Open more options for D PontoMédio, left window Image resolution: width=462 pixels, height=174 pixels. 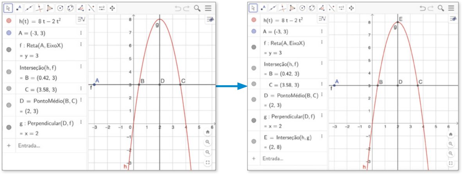[x=81, y=100]
